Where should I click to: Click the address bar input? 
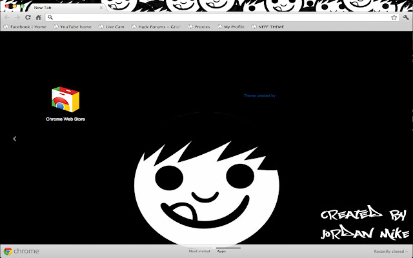click(x=222, y=17)
